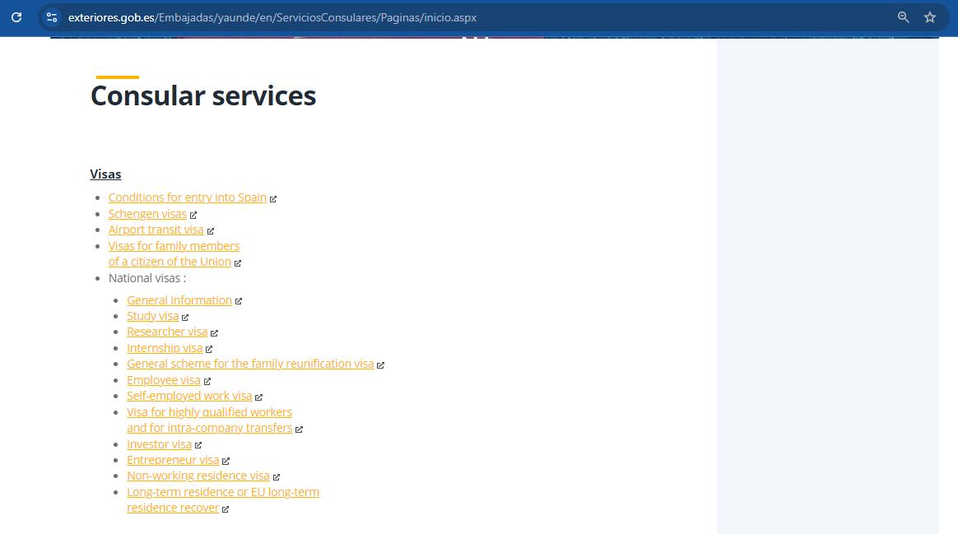Click the zoom magnifier icon in address bar
This screenshot has width=958, height=534.
(x=903, y=17)
